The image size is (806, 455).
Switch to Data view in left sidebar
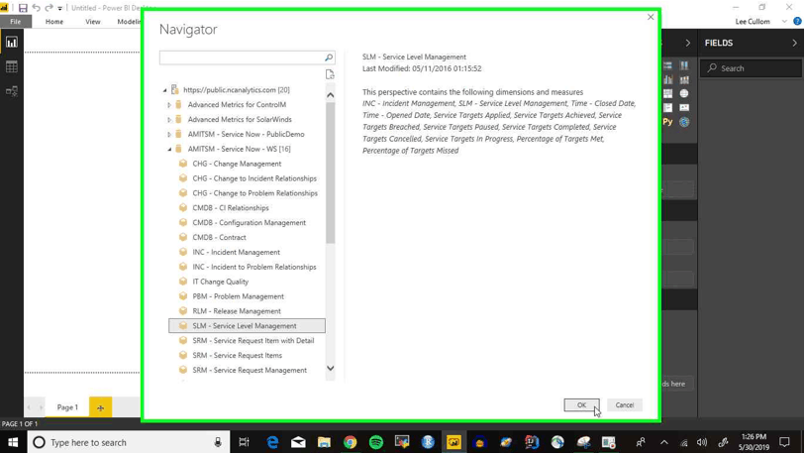(x=11, y=67)
